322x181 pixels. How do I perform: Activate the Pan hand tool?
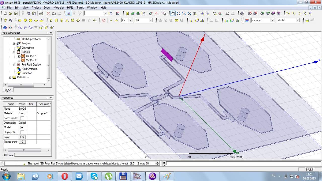[173, 13]
